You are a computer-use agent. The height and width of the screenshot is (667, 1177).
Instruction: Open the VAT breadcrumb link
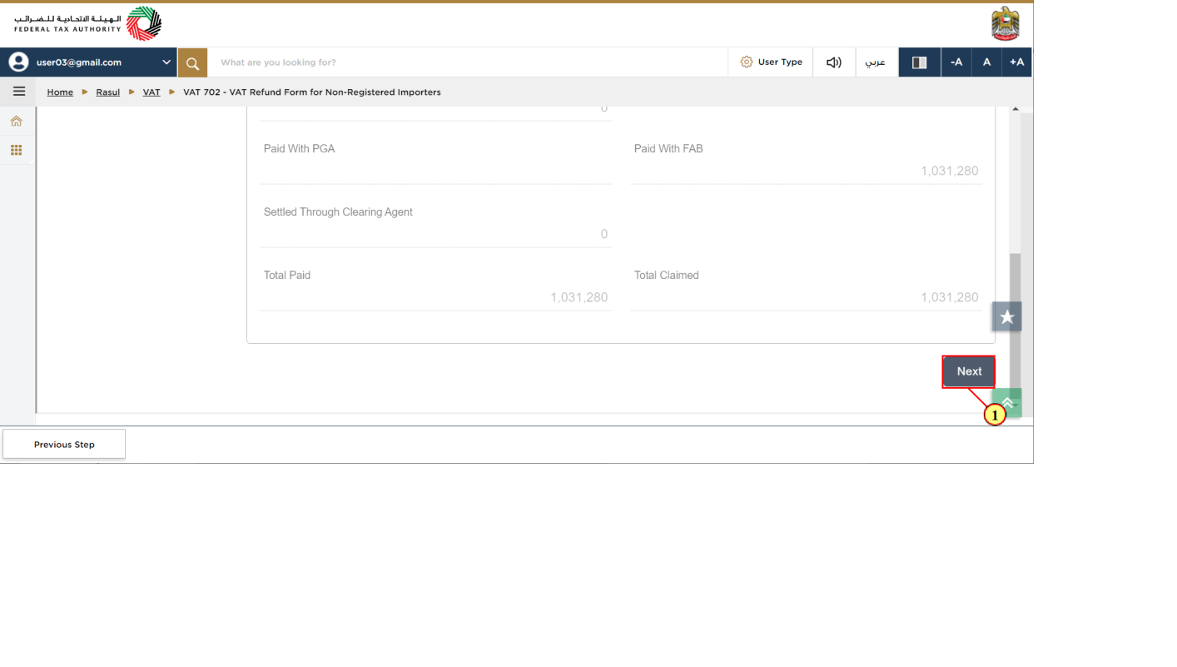pyautogui.click(x=151, y=92)
